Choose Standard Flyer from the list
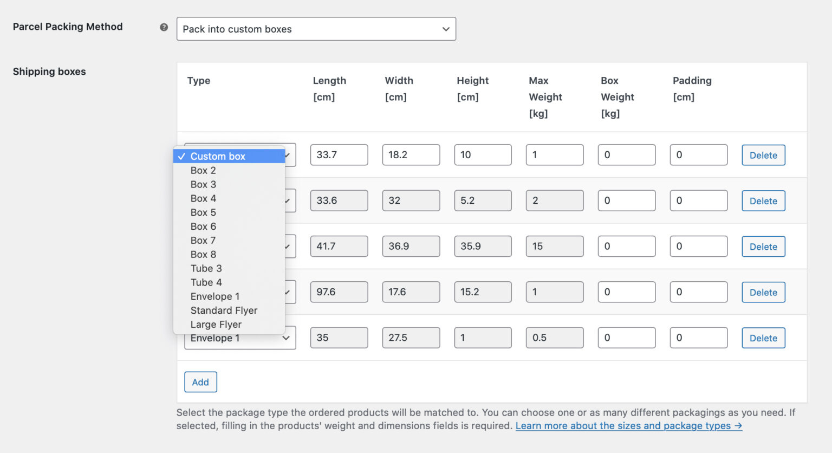 pyautogui.click(x=224, y=310)
